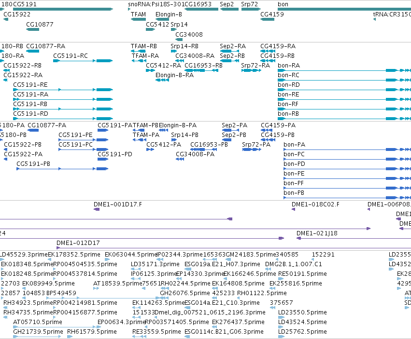This screenshot has width=411, height=339.
Task: Click EST RH61579.5prime label
Action: [92, 332]
